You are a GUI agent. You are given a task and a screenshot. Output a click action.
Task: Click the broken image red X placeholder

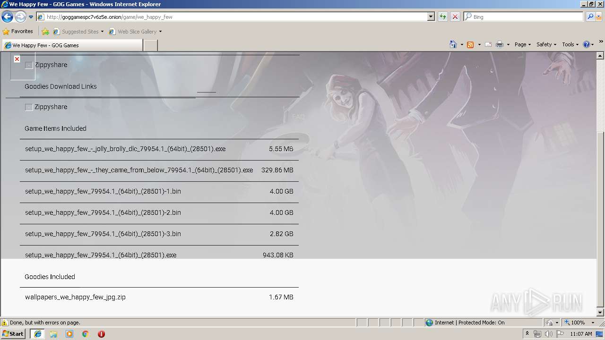click(x=17, y=59)
